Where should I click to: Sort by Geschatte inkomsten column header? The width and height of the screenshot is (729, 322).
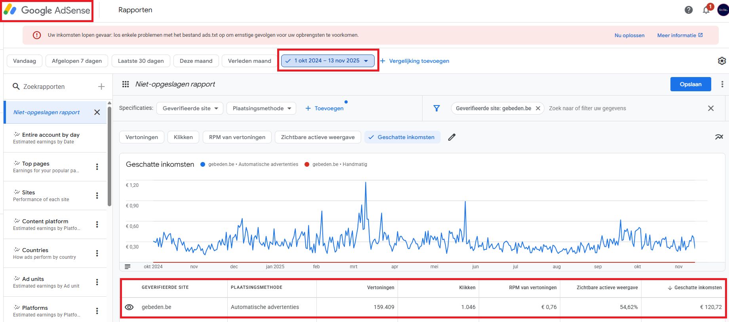point(695,288)
